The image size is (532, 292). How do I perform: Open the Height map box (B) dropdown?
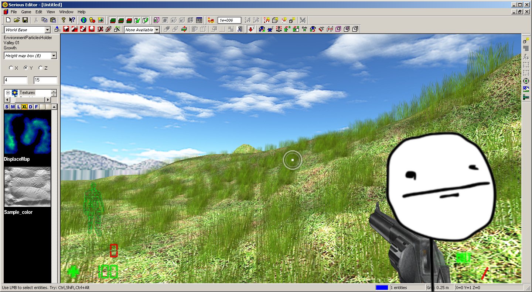[x=54, y=56]
